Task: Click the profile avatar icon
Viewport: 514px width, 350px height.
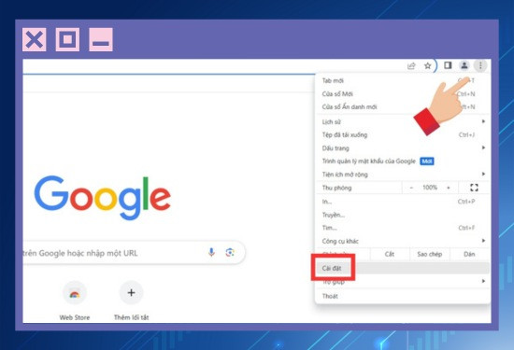Action: click(x=464, y=65)
